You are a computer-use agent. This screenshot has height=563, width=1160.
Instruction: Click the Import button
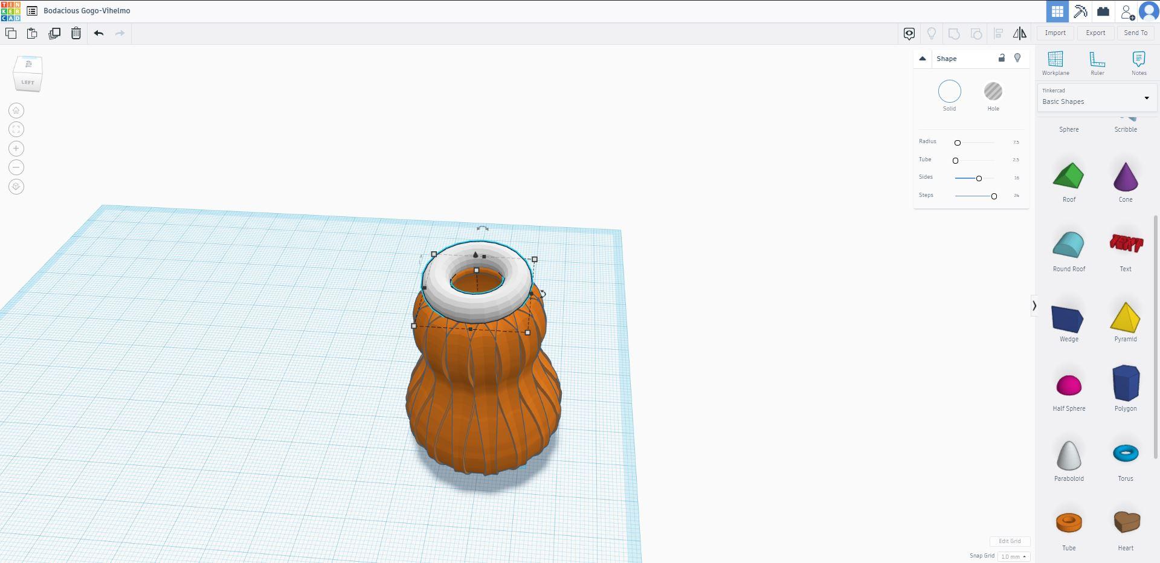pyautogui.click(x=1055, y=33)
